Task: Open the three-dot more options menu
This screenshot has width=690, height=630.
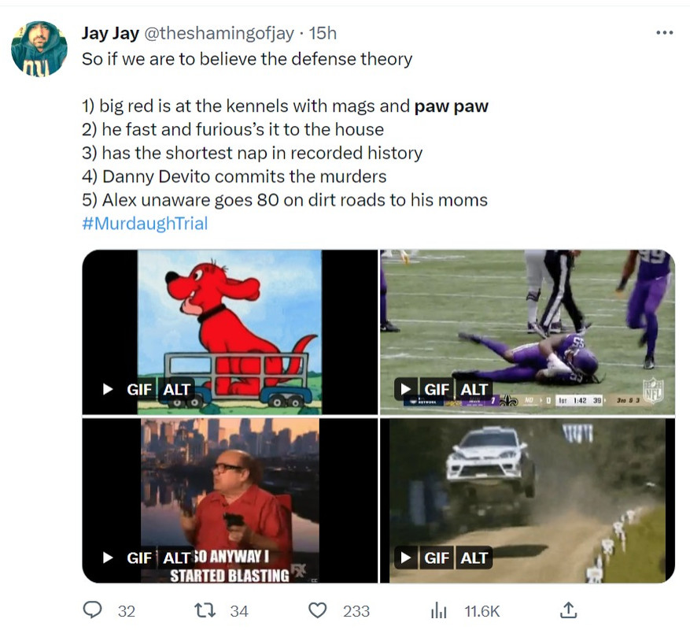Action: pyautogui.click(x=664, y=32)
